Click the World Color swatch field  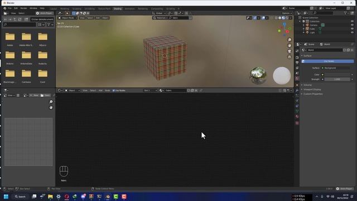click(337, 74)
